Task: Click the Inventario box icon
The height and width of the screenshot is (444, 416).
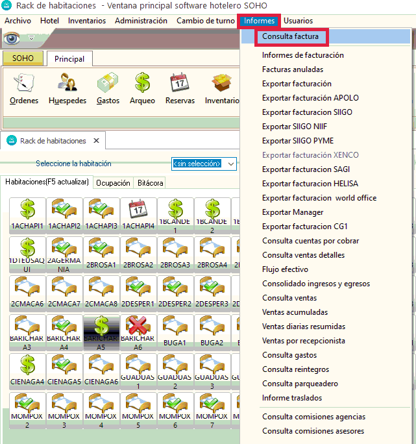Action: (221, 88)
